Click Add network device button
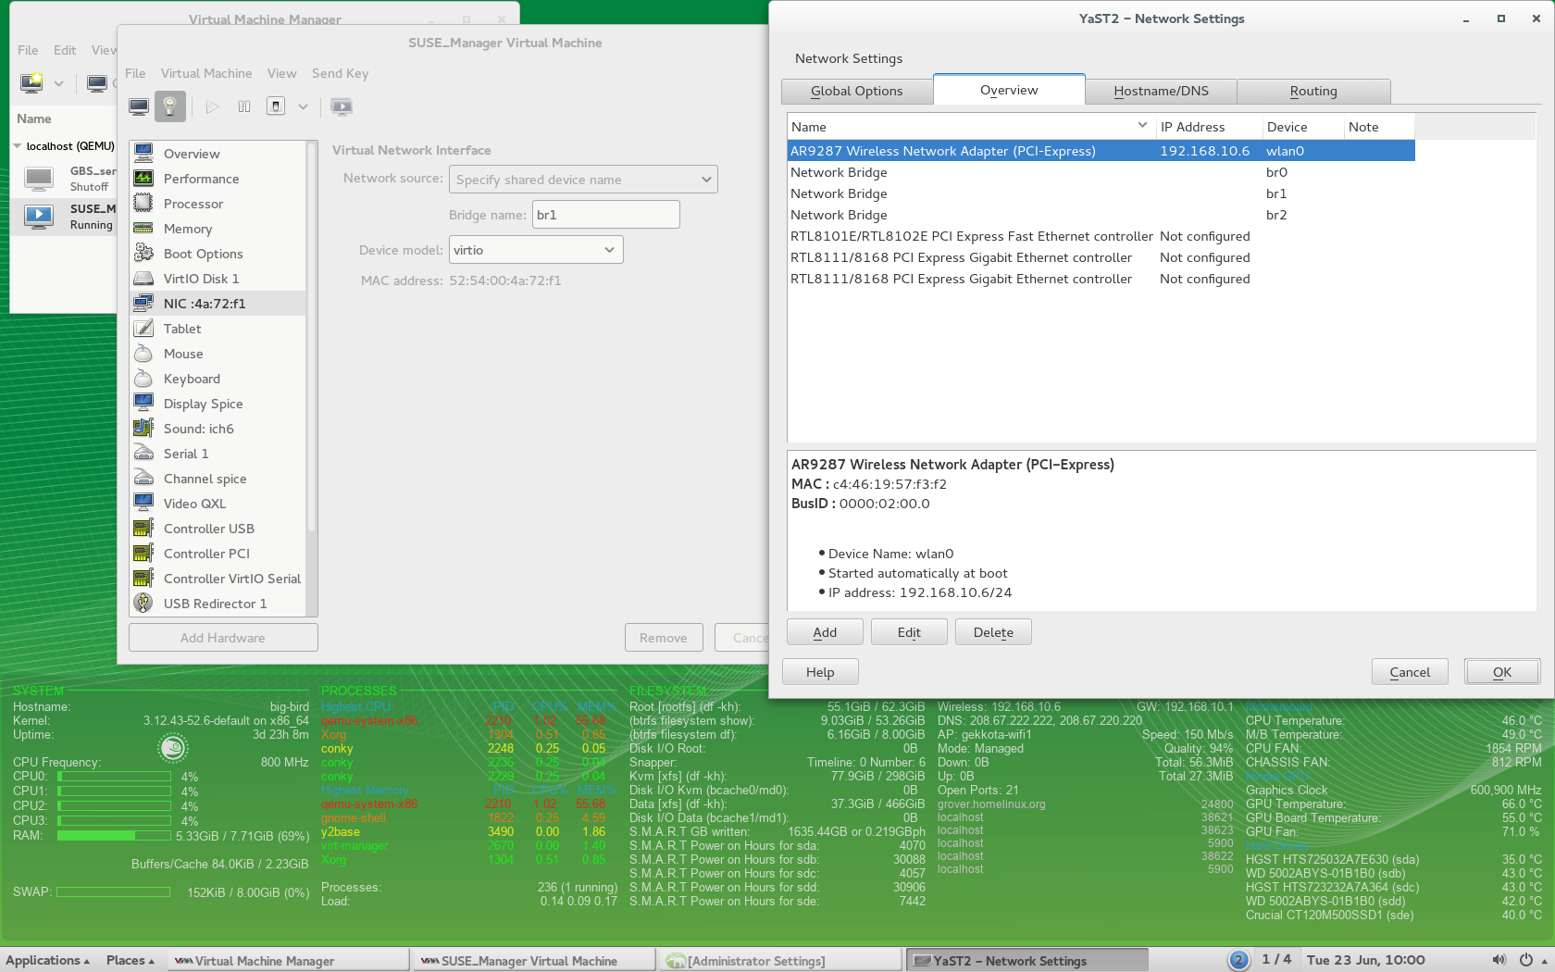The height and width of the screenshot is (972, 1555). (825, 632)
